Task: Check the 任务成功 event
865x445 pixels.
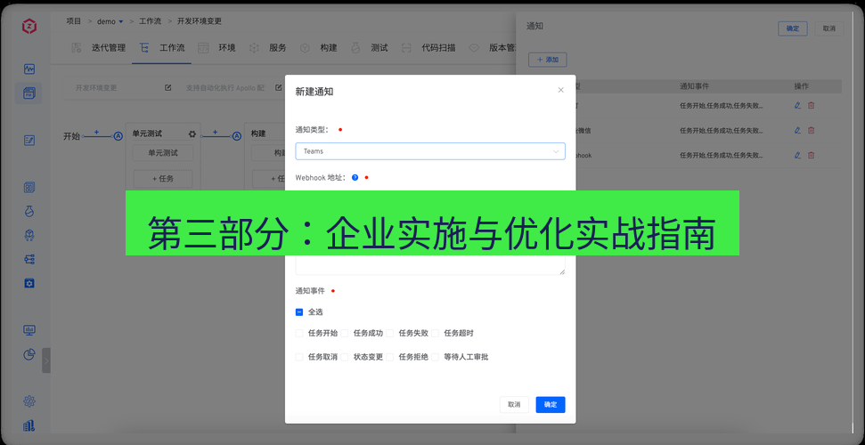Action: [344, 333]
